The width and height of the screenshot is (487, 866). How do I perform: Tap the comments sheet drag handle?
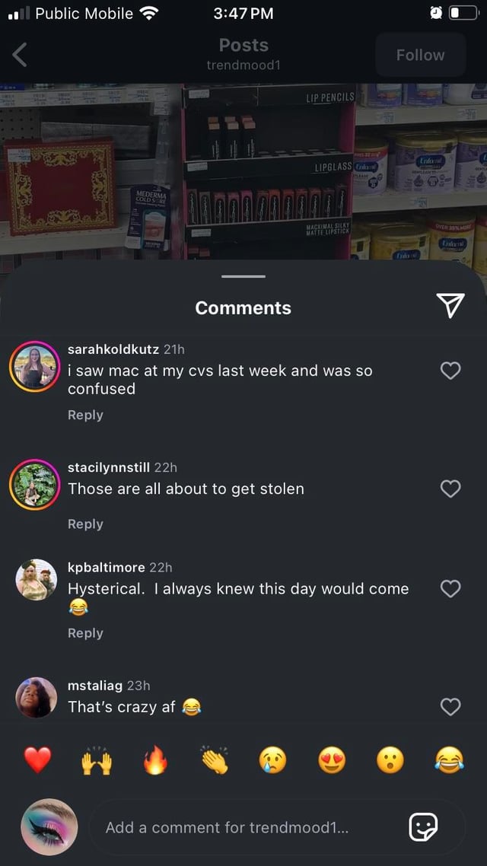pos(243,276)
